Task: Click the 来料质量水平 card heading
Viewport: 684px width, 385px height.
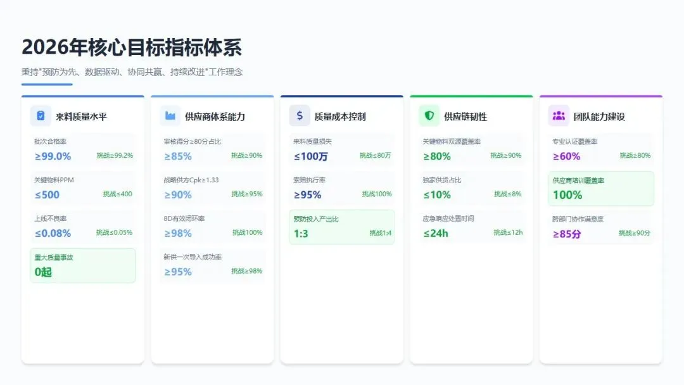Action: point(81,117)
